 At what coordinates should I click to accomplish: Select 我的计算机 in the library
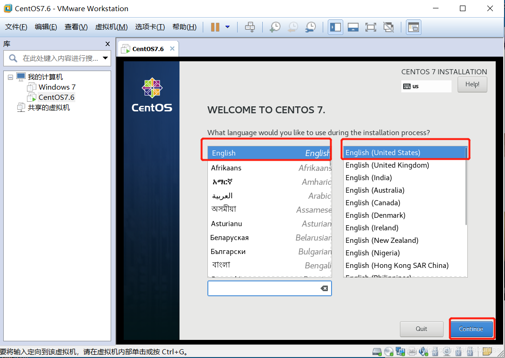[x=45, y=77]
